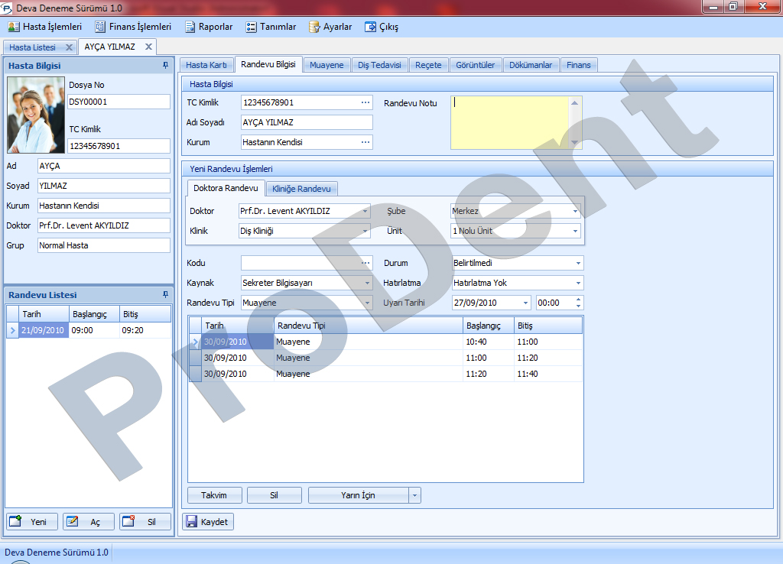
Task: Open the Diş Tedavisi tab
Action: [379, 65]
